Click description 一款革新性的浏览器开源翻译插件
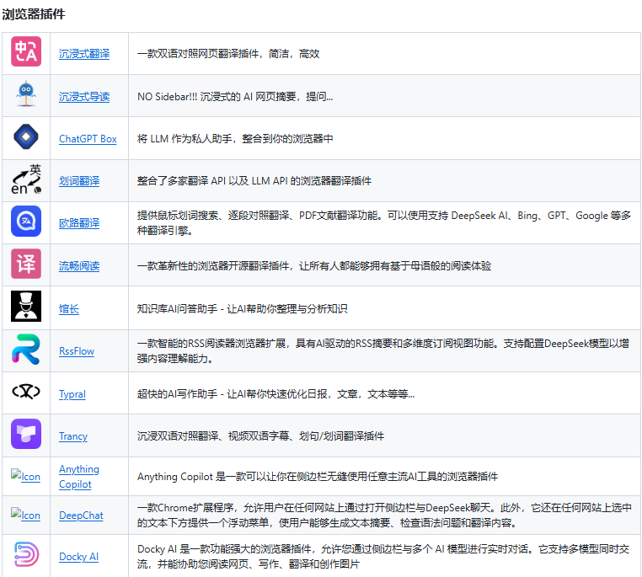The width and height of the screenshot is (642, 577). [314, 266]
